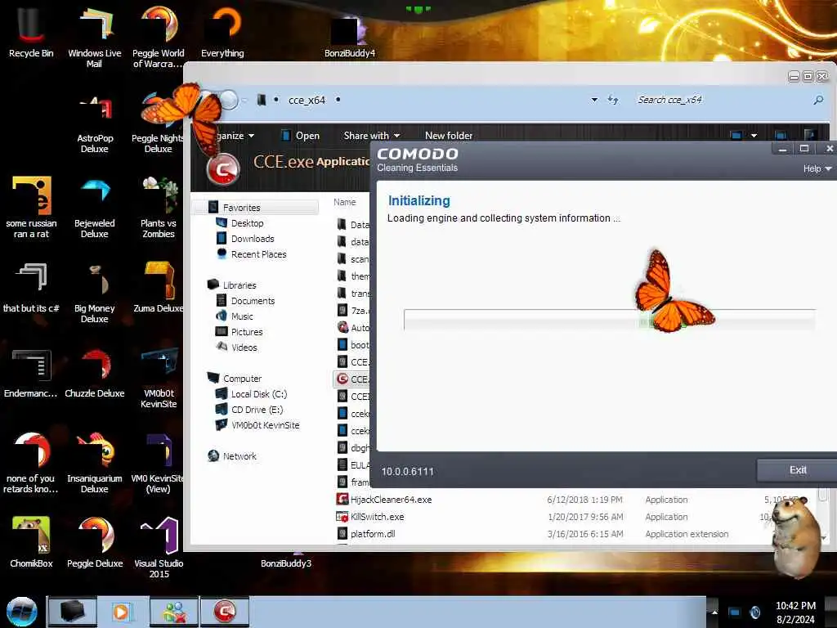Open Insaniquarium Deluxe desktop icon

click(95, 463)
